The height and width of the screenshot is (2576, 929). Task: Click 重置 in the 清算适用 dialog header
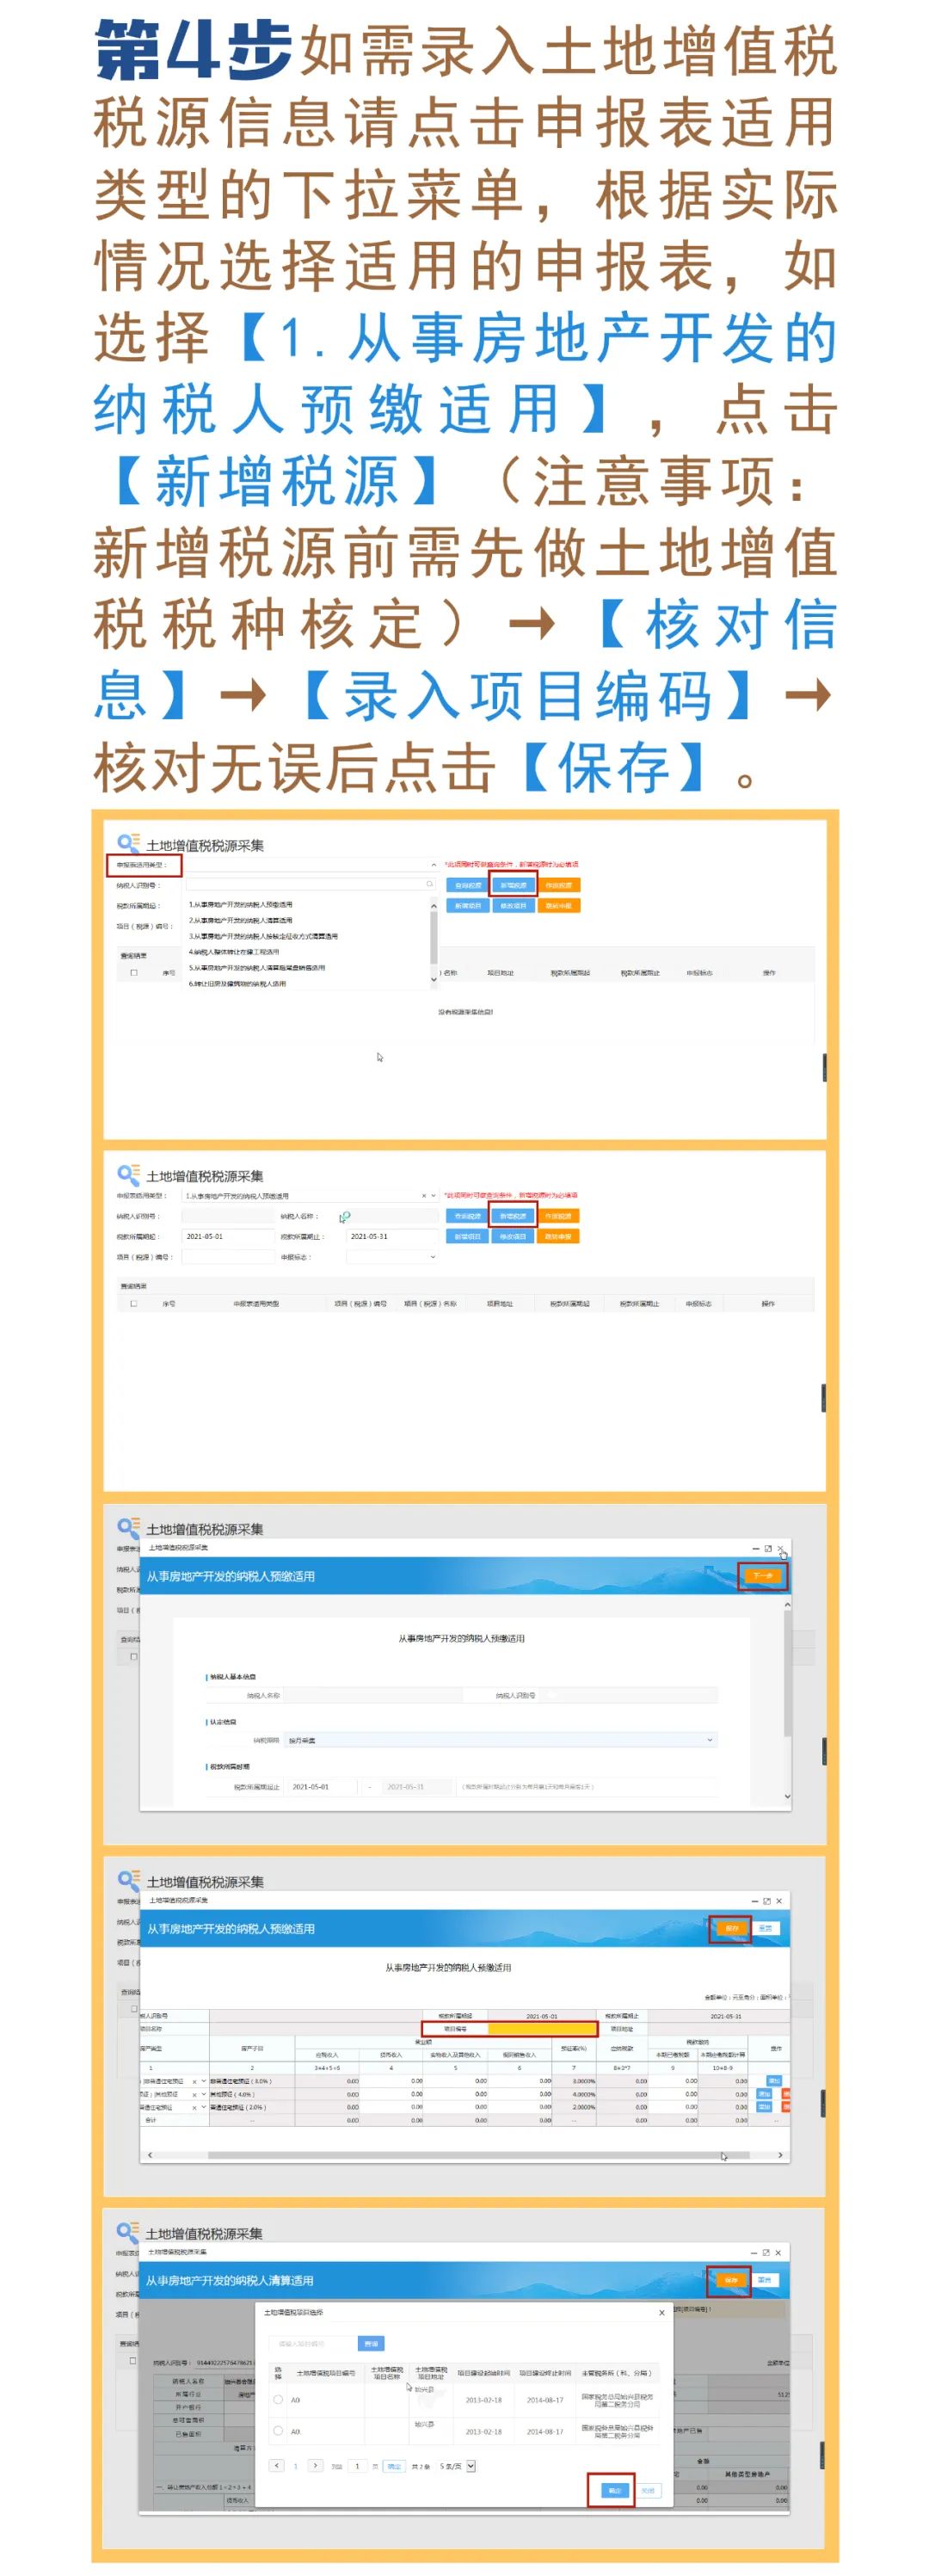point(765,2280)
